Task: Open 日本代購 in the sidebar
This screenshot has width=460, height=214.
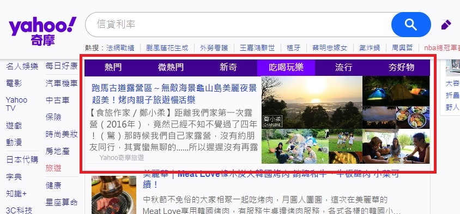Action: click(x=22, y=159)
